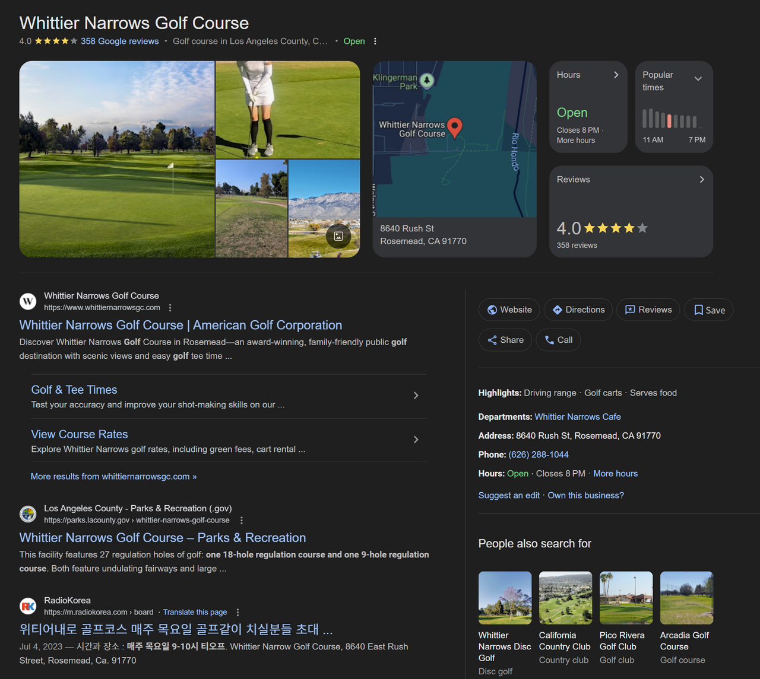Click Translate this page link
The width and height of the screenshot is (760, 679).
click(195, 612)
